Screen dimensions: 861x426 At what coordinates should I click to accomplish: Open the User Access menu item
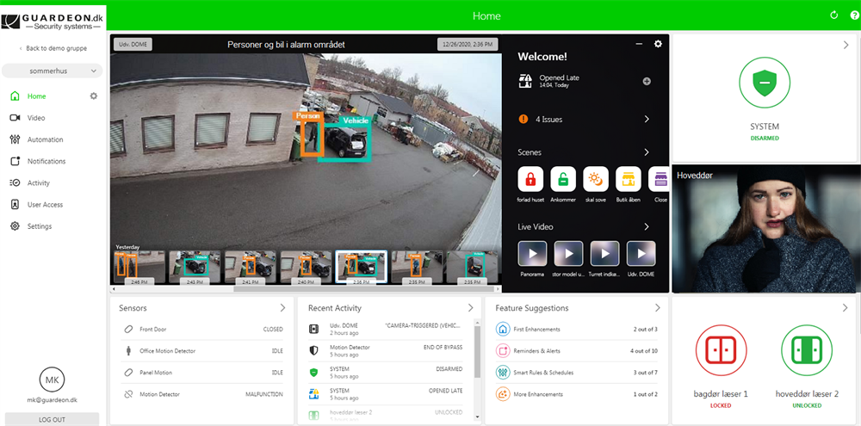click(45, 205)
